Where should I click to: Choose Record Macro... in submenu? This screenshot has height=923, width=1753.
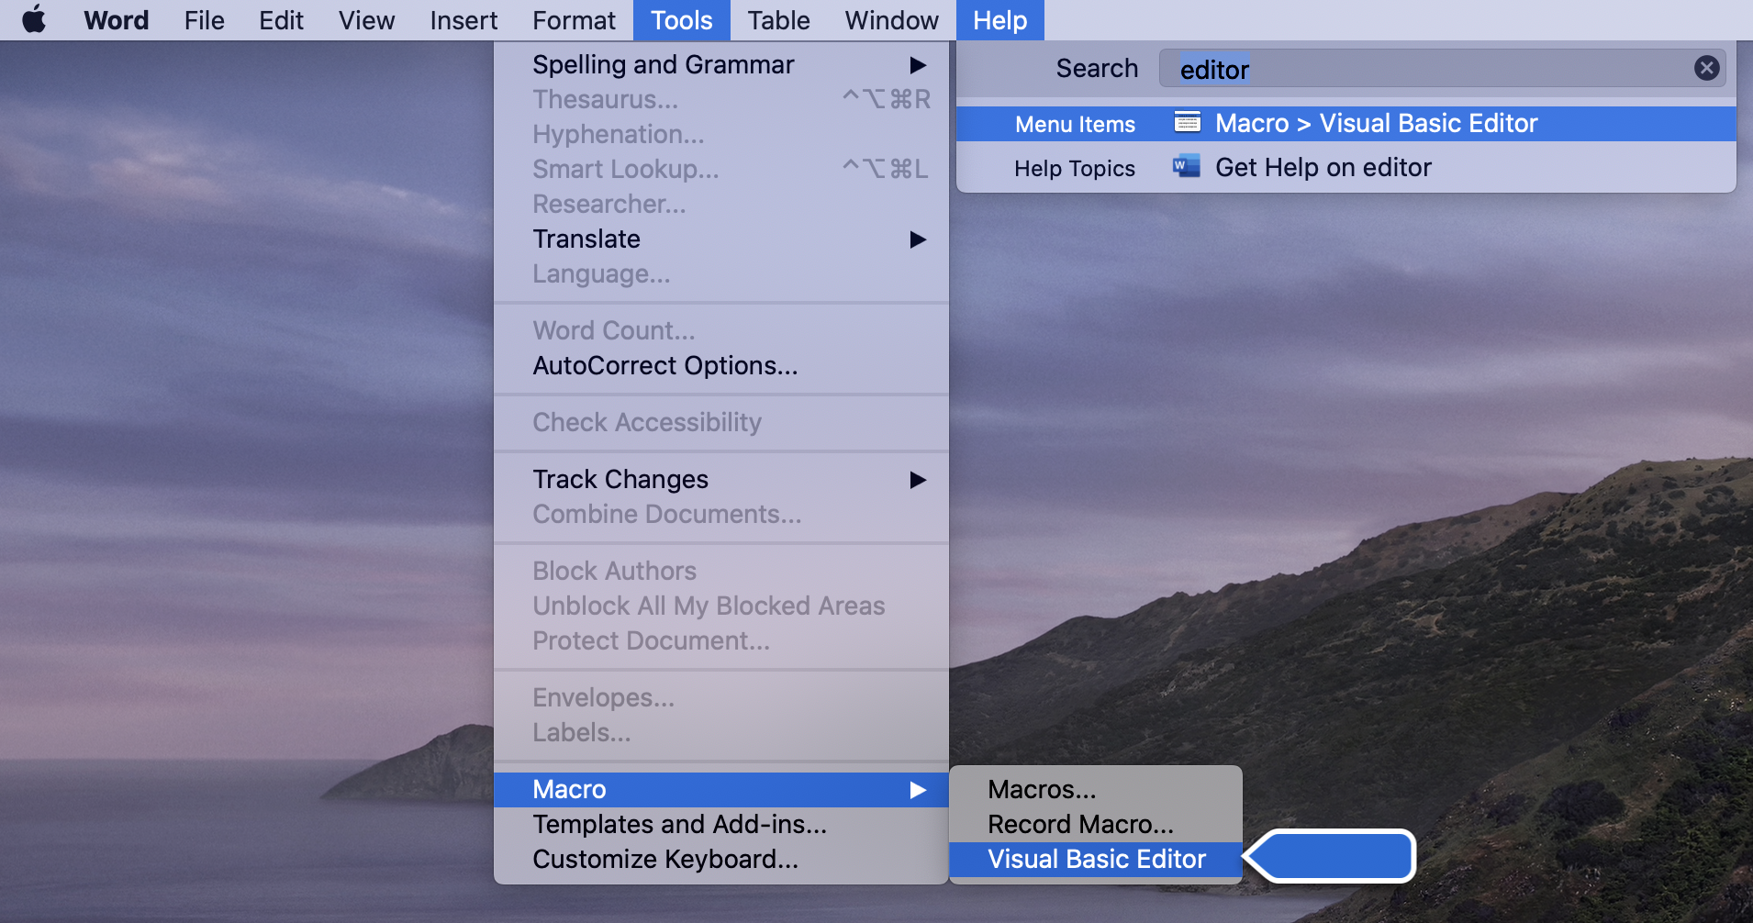1096,825
